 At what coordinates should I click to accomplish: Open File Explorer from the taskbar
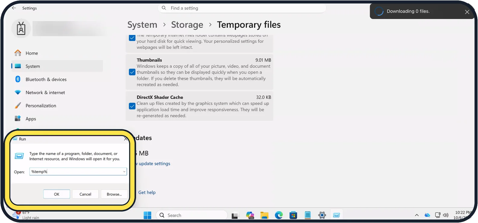(264, 215)
